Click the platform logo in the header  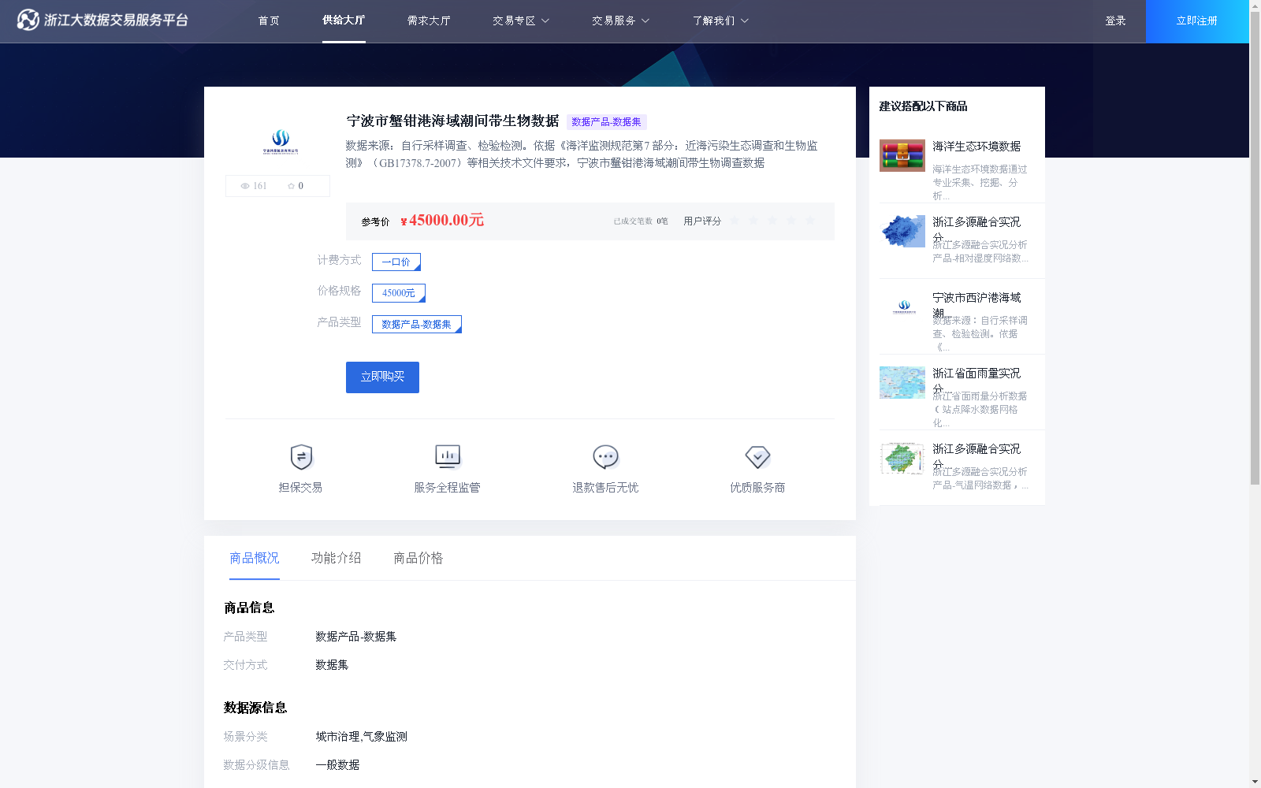tap(102, 20)
